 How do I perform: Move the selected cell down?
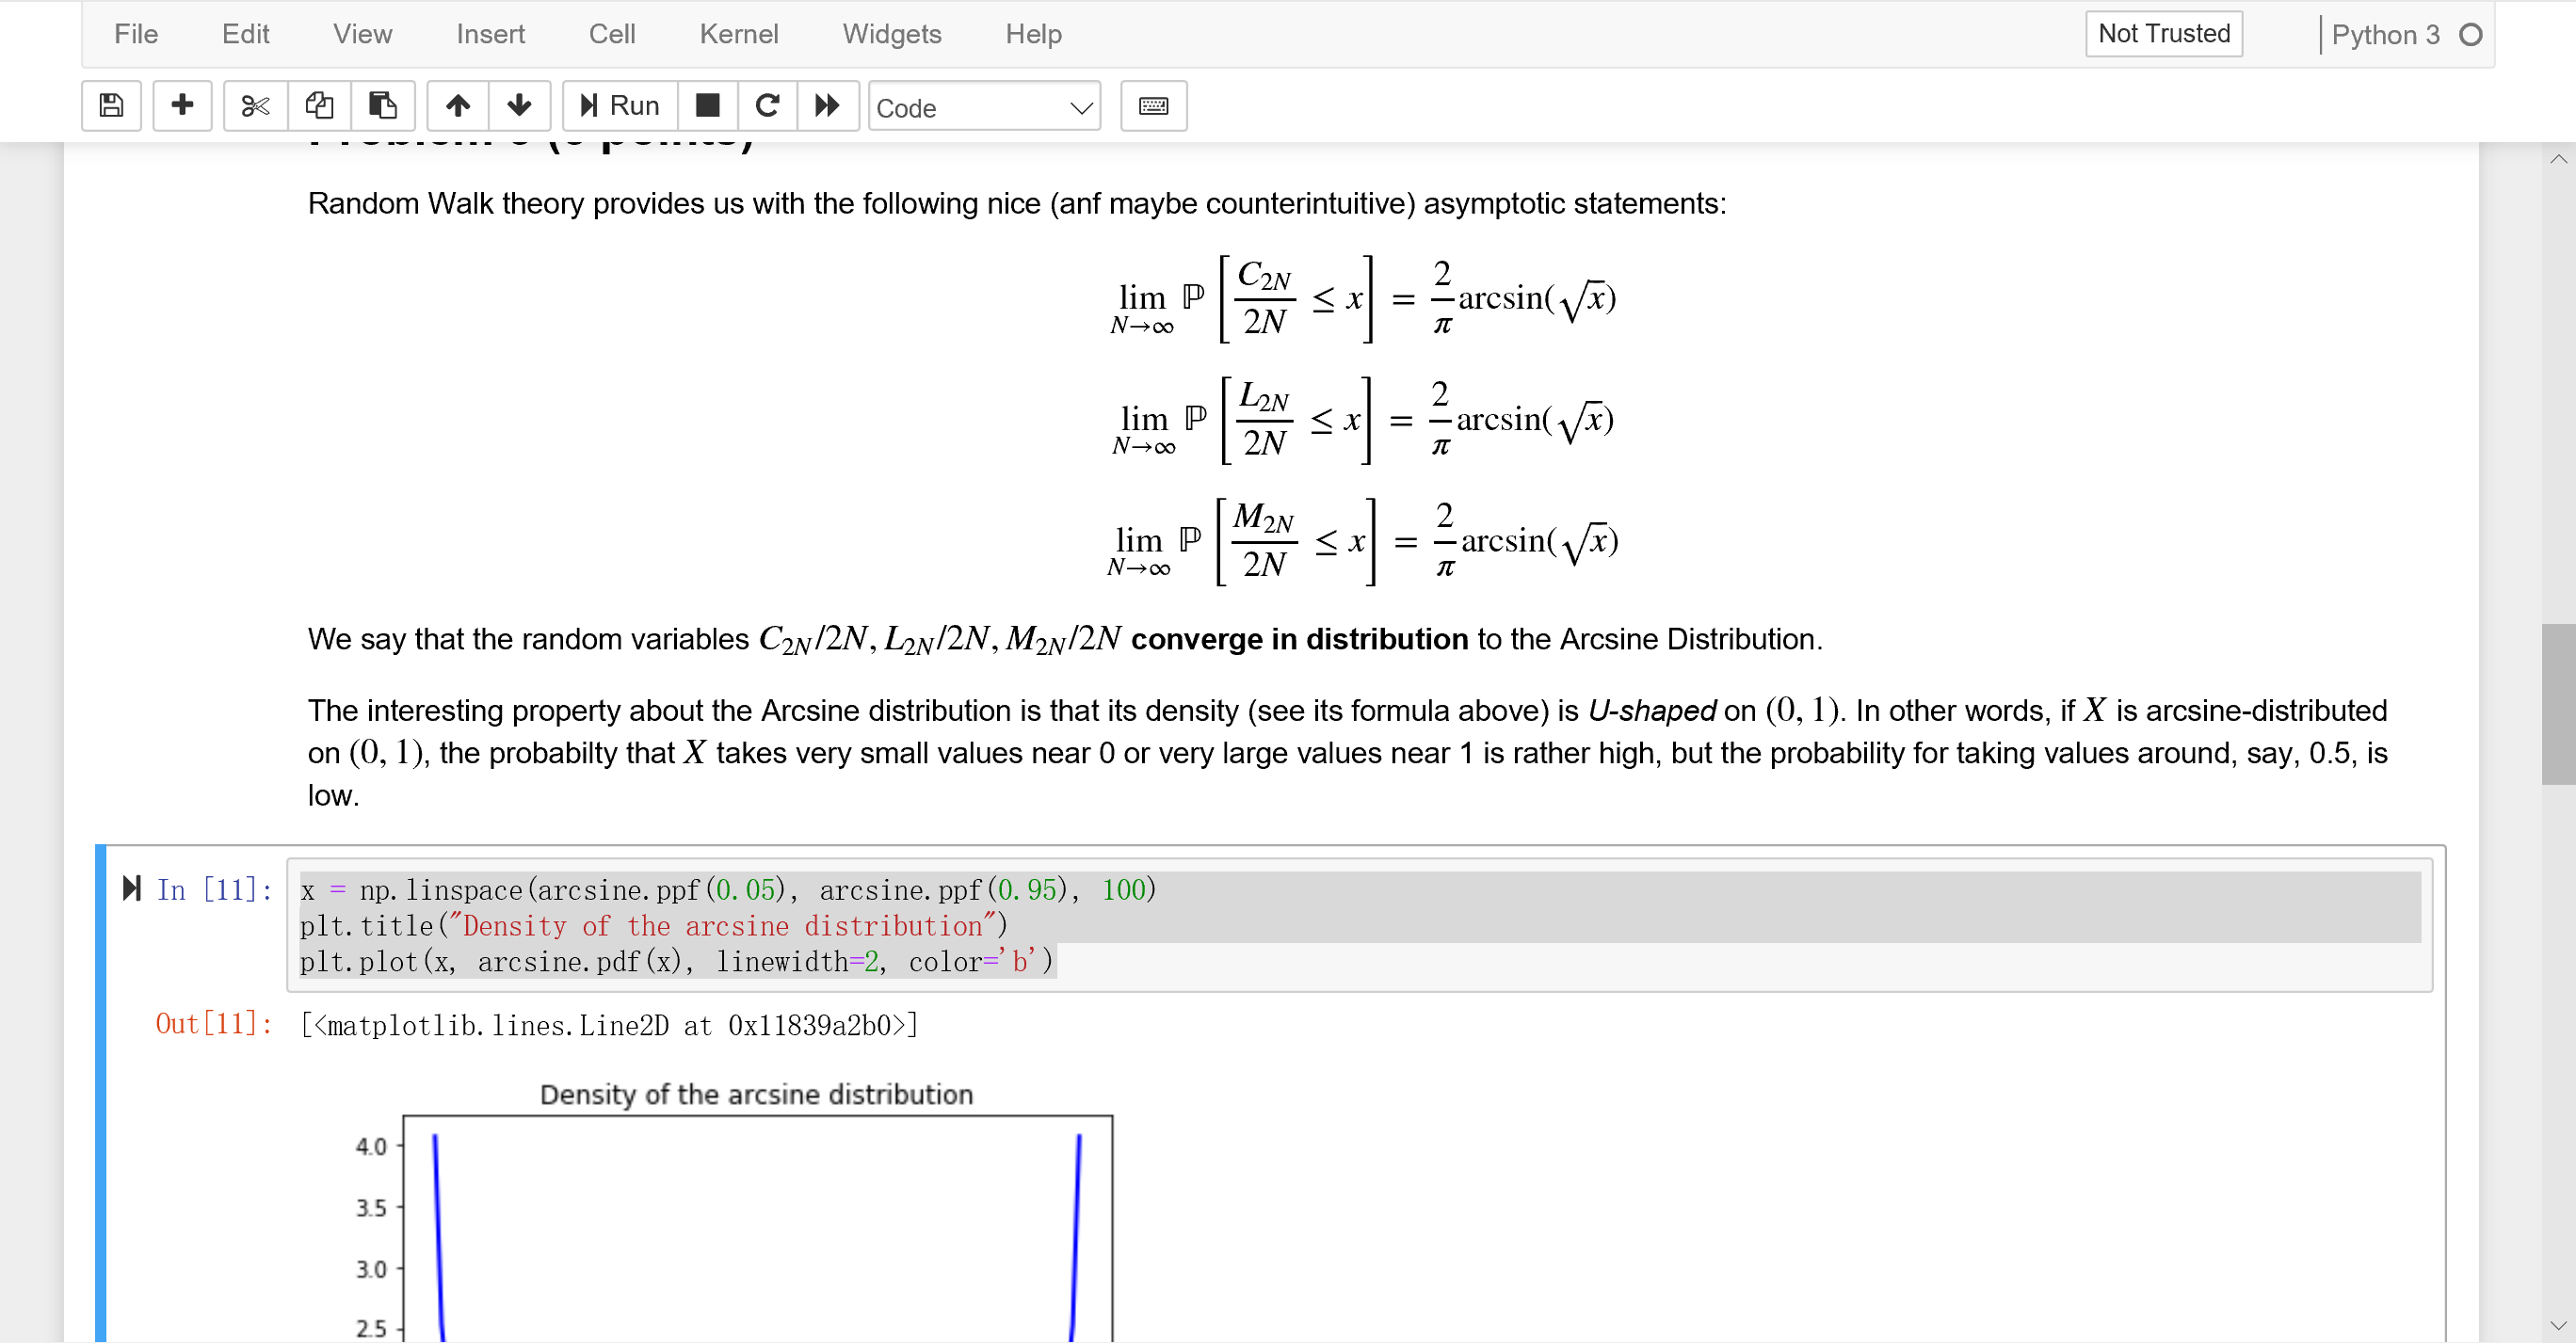coord(520,106)
